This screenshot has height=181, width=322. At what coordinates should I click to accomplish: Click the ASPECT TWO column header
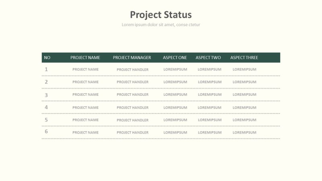(x=208, y=58)
